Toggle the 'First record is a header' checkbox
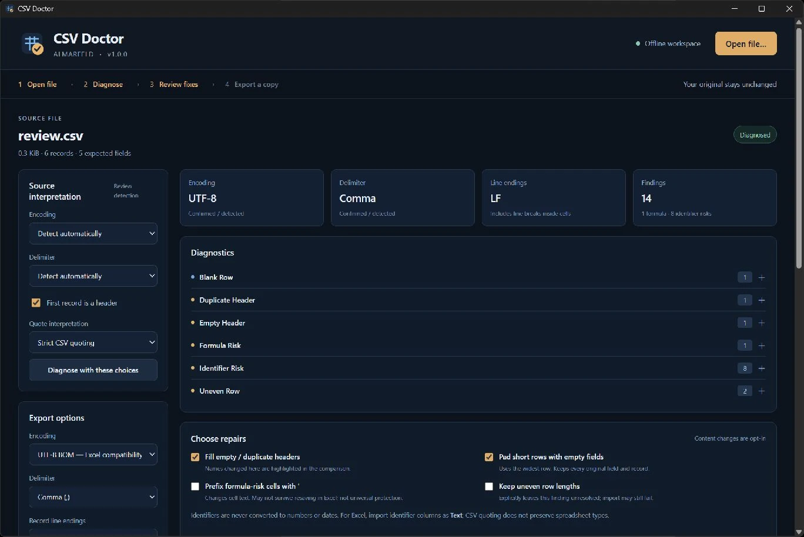 click(36, 303)
